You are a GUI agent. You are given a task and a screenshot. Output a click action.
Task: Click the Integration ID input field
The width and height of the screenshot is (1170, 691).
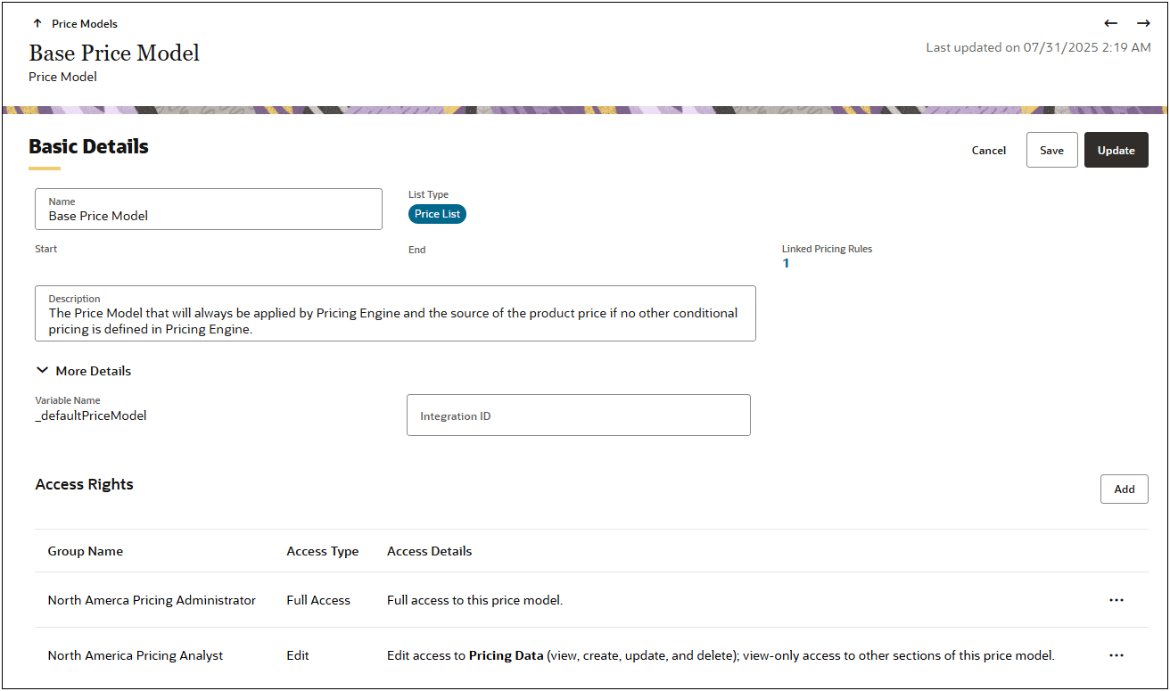point(578,415)
